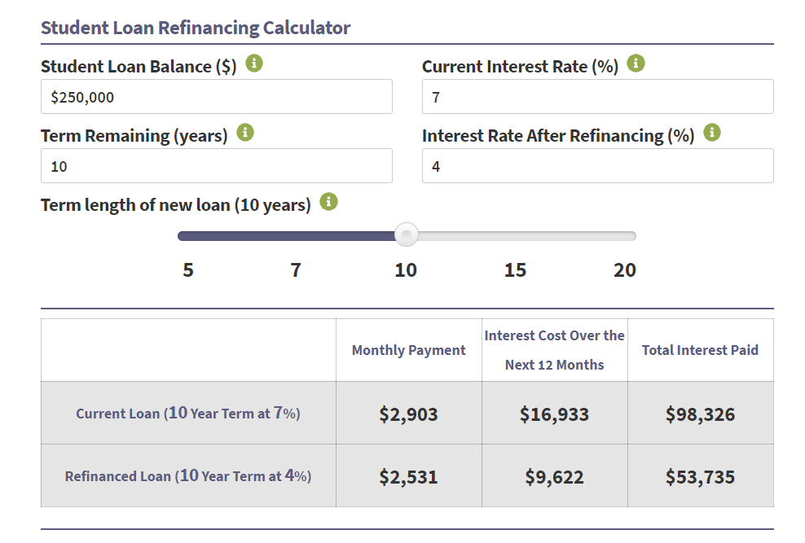Click the Monthly Payment column header

409,350
